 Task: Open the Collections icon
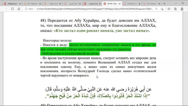(175, 9)
